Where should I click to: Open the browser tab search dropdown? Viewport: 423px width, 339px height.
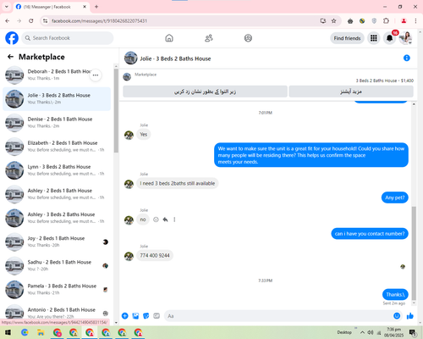pos(7,7)
